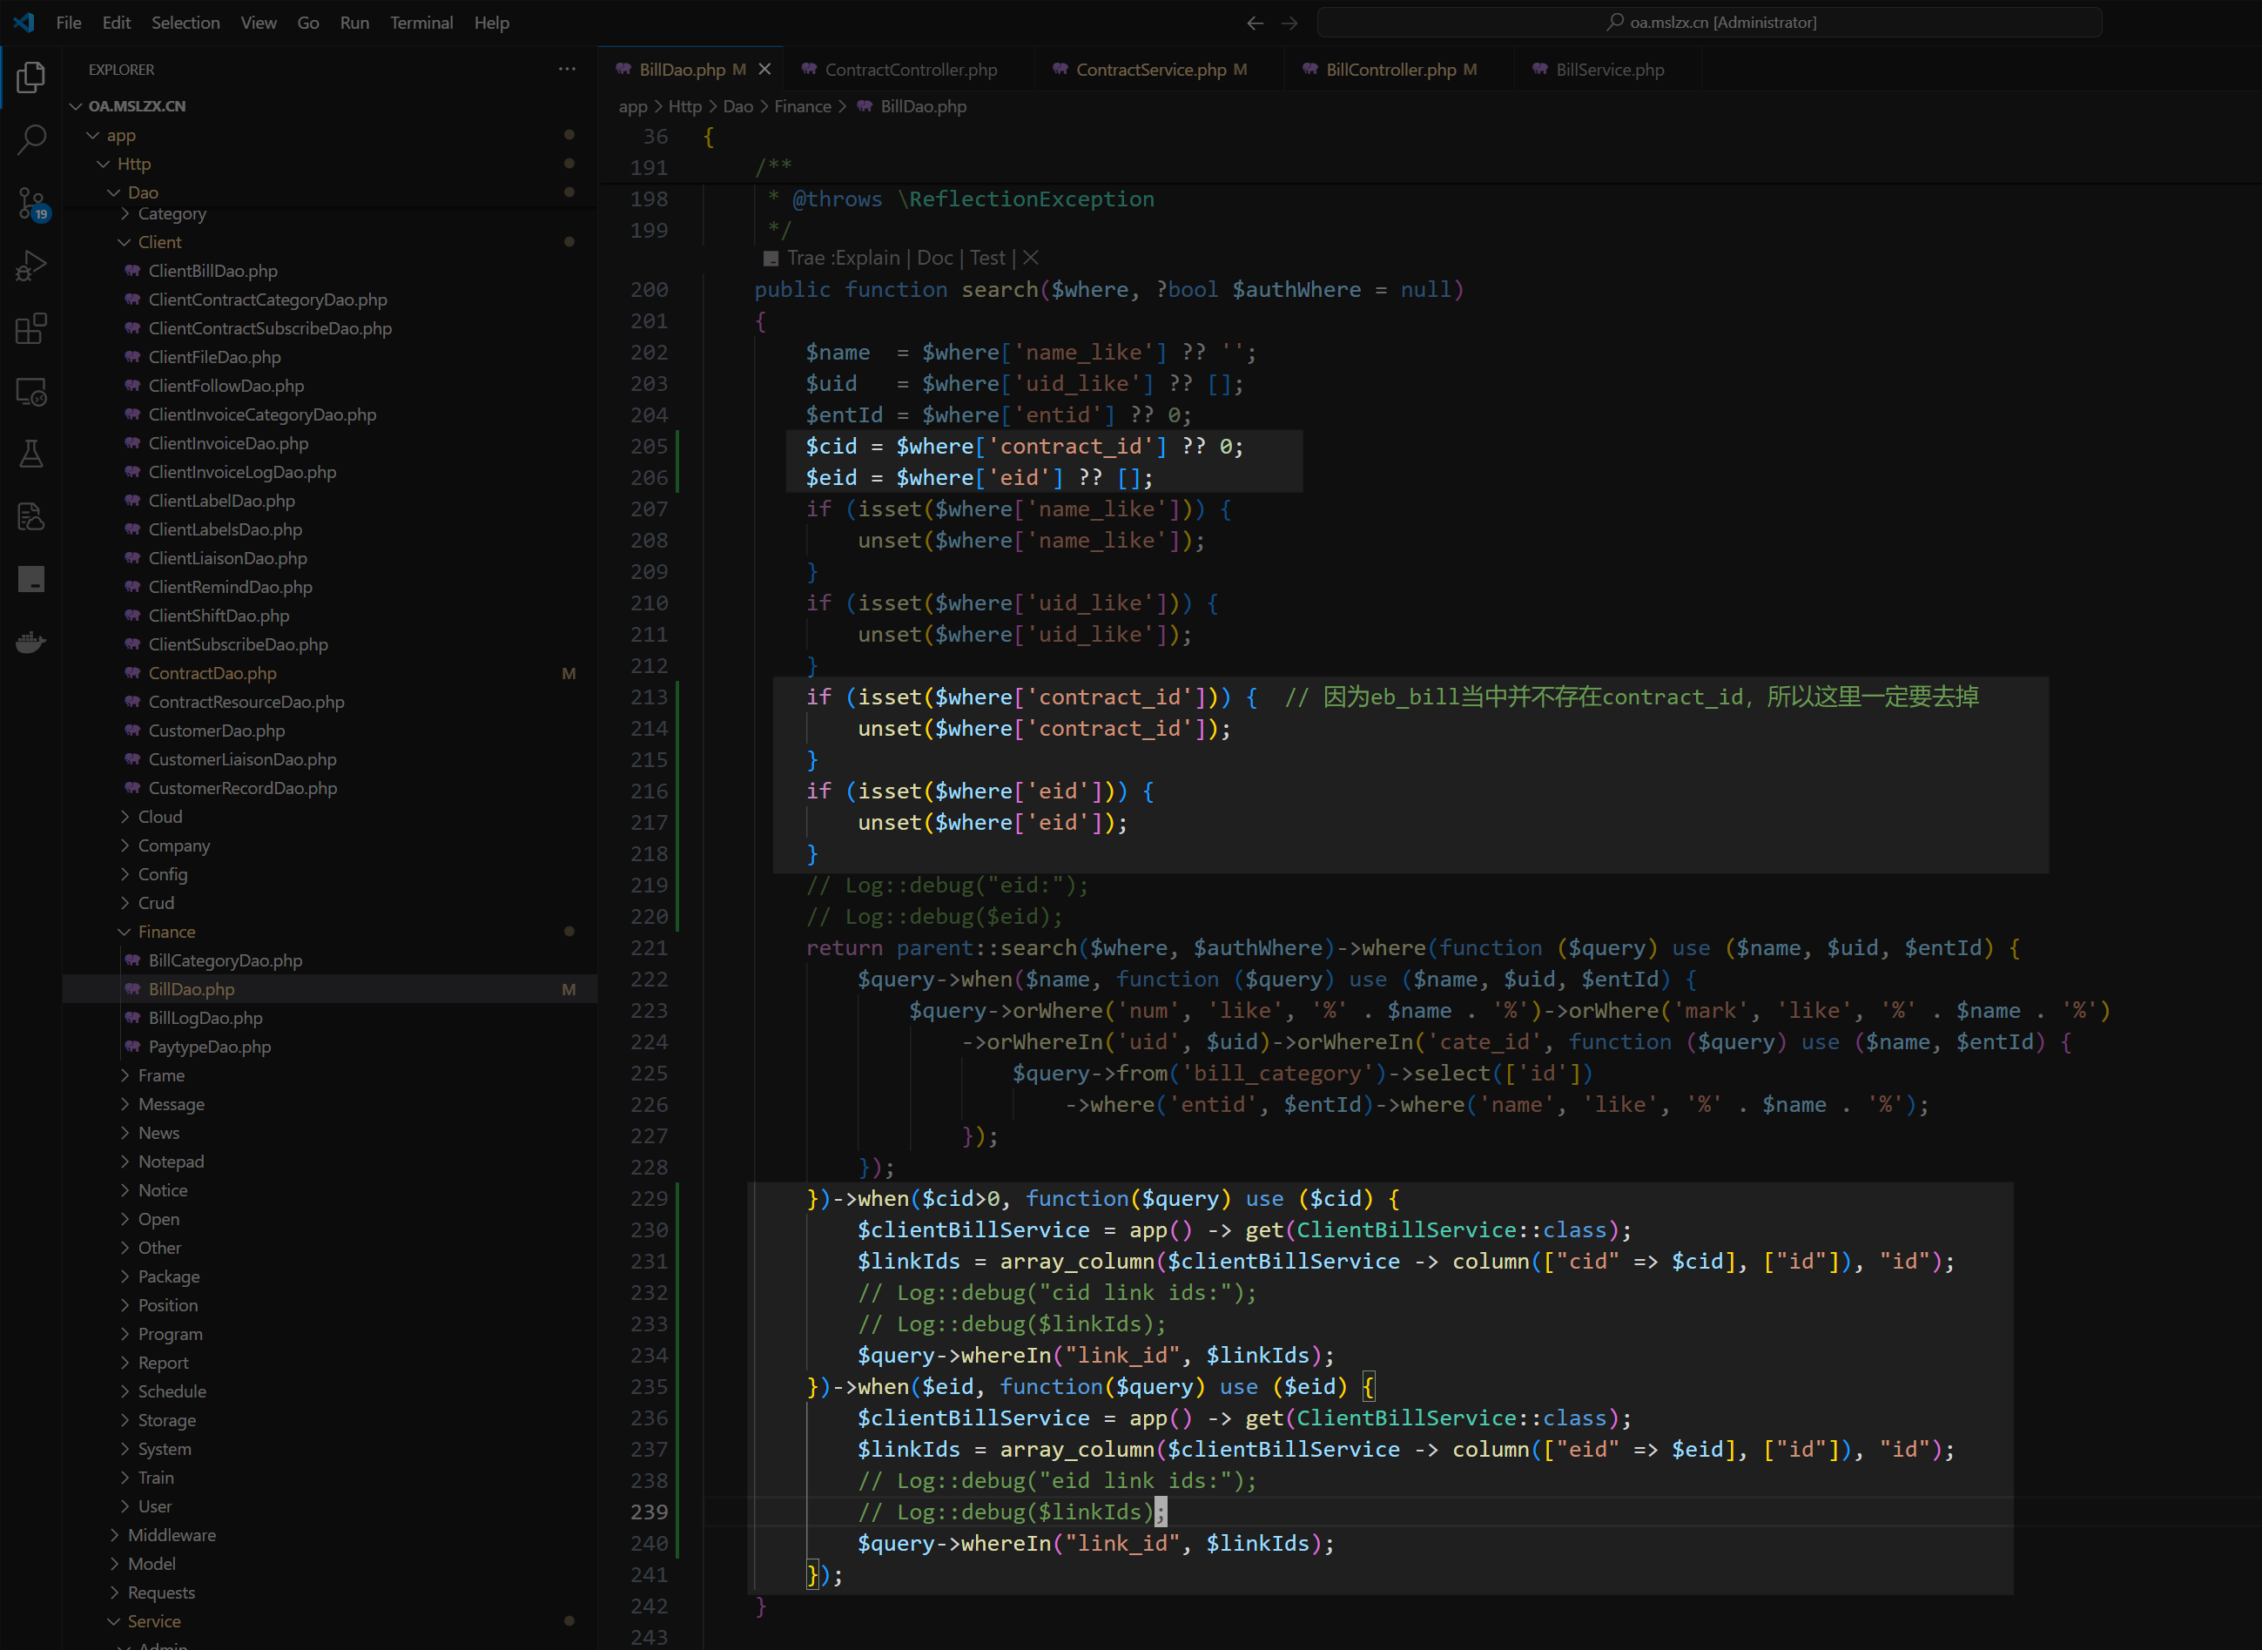Collapse the Client folder
Screen dimensions: 2262x1650
[160, 242]
